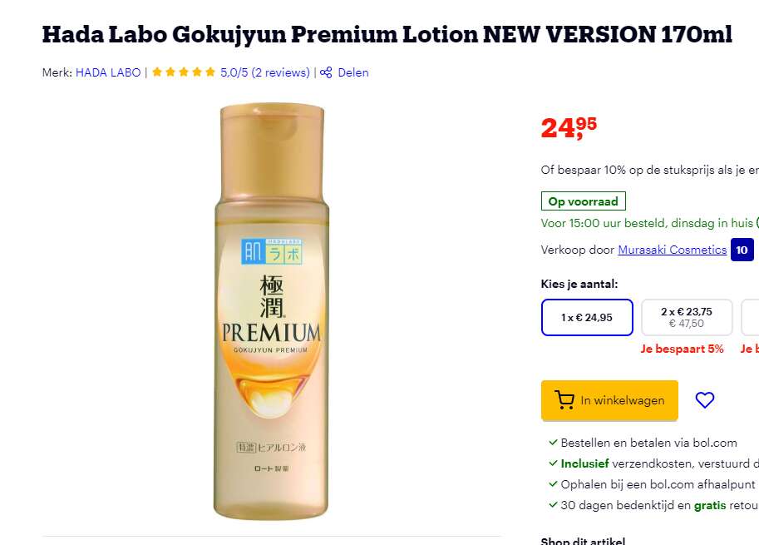Select quantity option 2 x € 23,75

[687, 317]
